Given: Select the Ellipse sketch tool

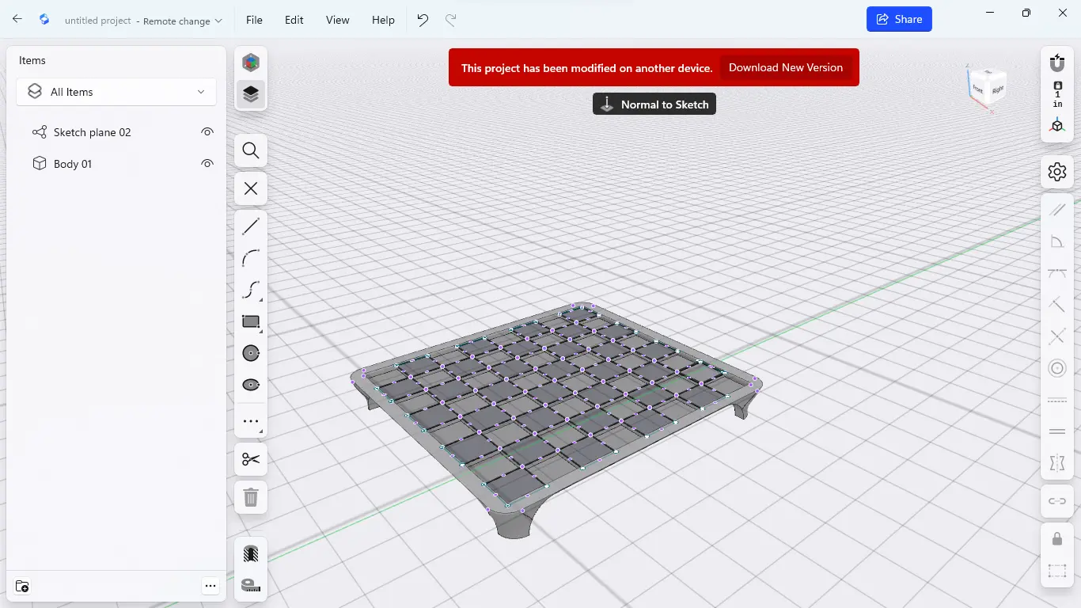Looking at the screenshot, I should 251,385.
